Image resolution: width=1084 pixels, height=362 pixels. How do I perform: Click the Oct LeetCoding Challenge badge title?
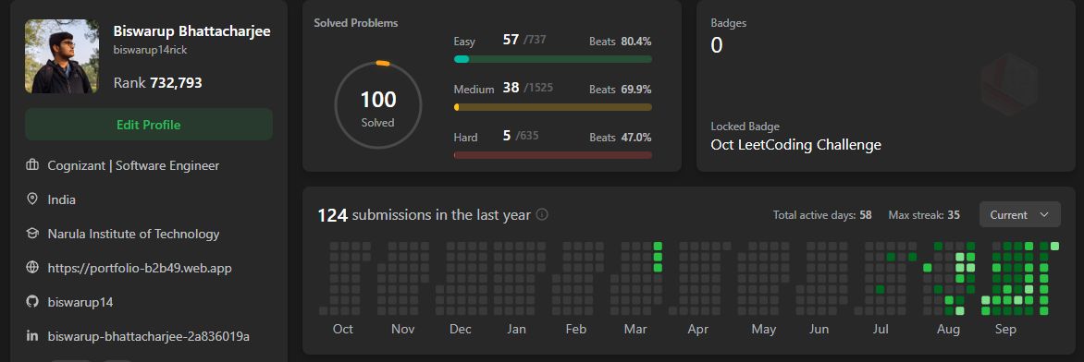tap(795, 145)
